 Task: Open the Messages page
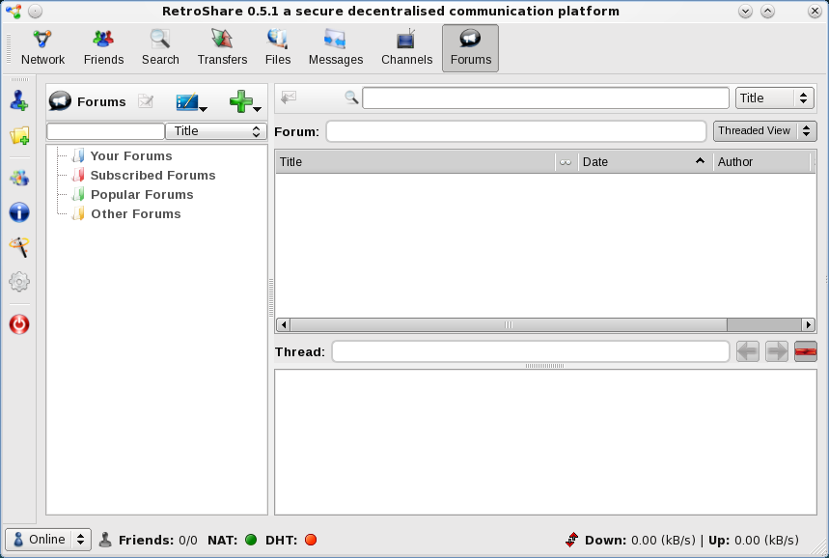point(336,48)
